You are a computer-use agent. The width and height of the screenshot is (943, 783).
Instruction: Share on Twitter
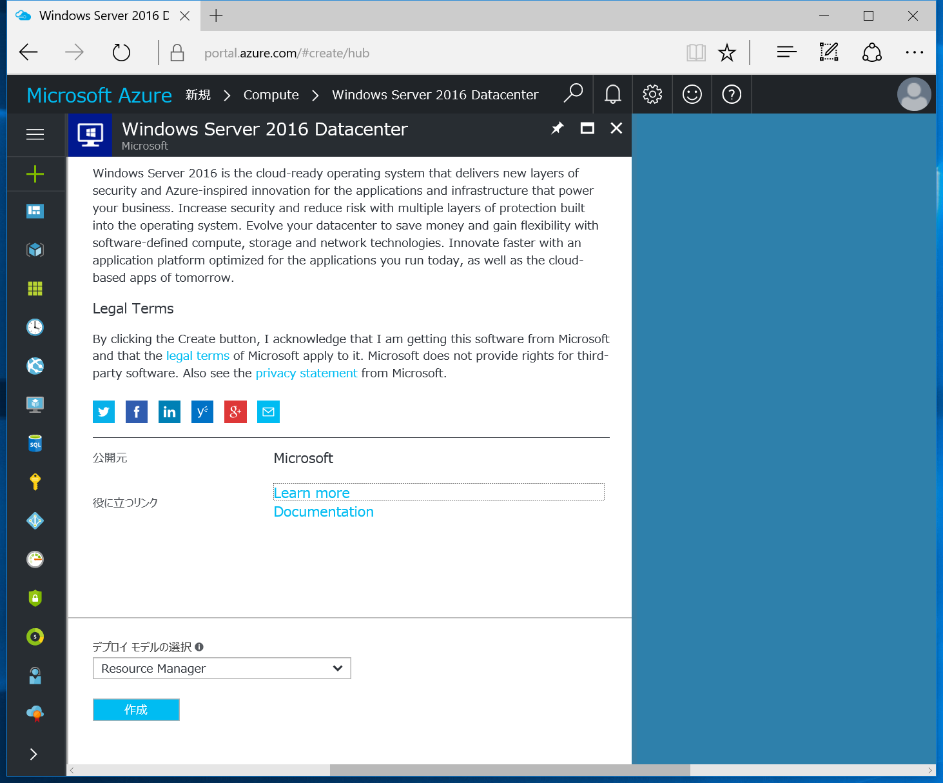[104, 411]
